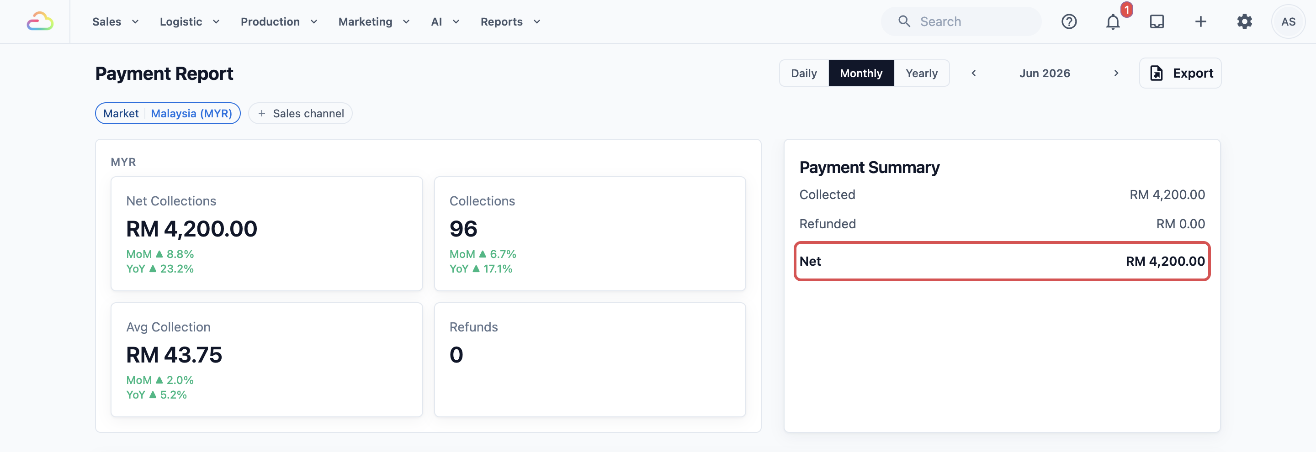Open the AS user avatar menu
This screenshot has width=1316, height=452.
pyautogui.click(x=1288, y=21)
